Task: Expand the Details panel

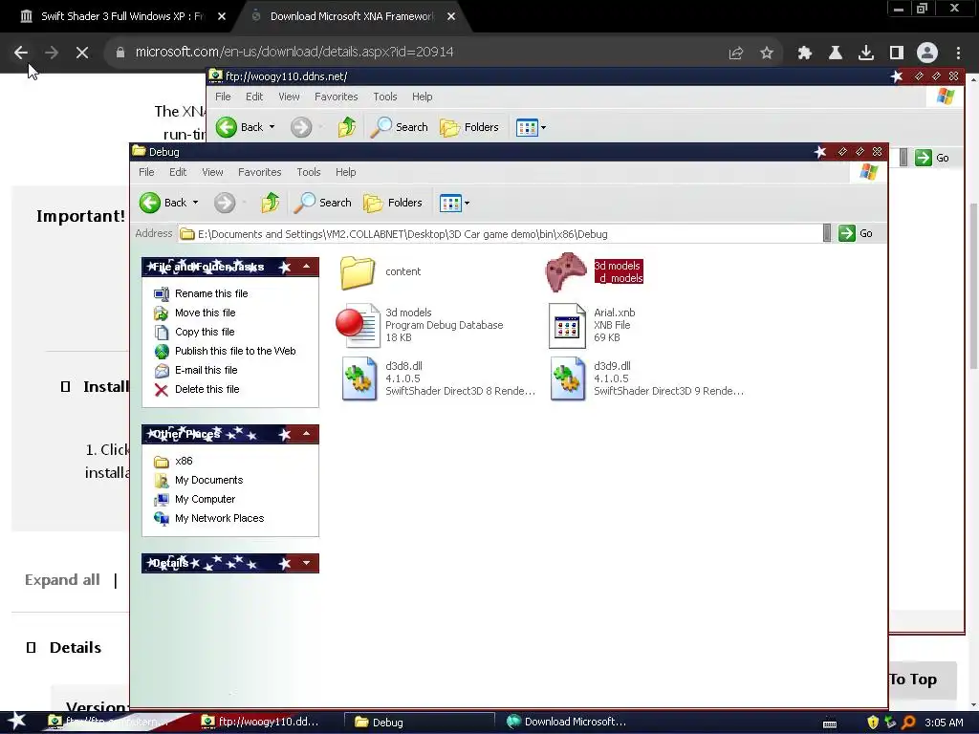Action: [306, 563]
